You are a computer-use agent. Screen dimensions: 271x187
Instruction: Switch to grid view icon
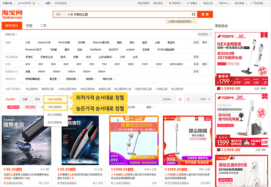coord(180,99)
